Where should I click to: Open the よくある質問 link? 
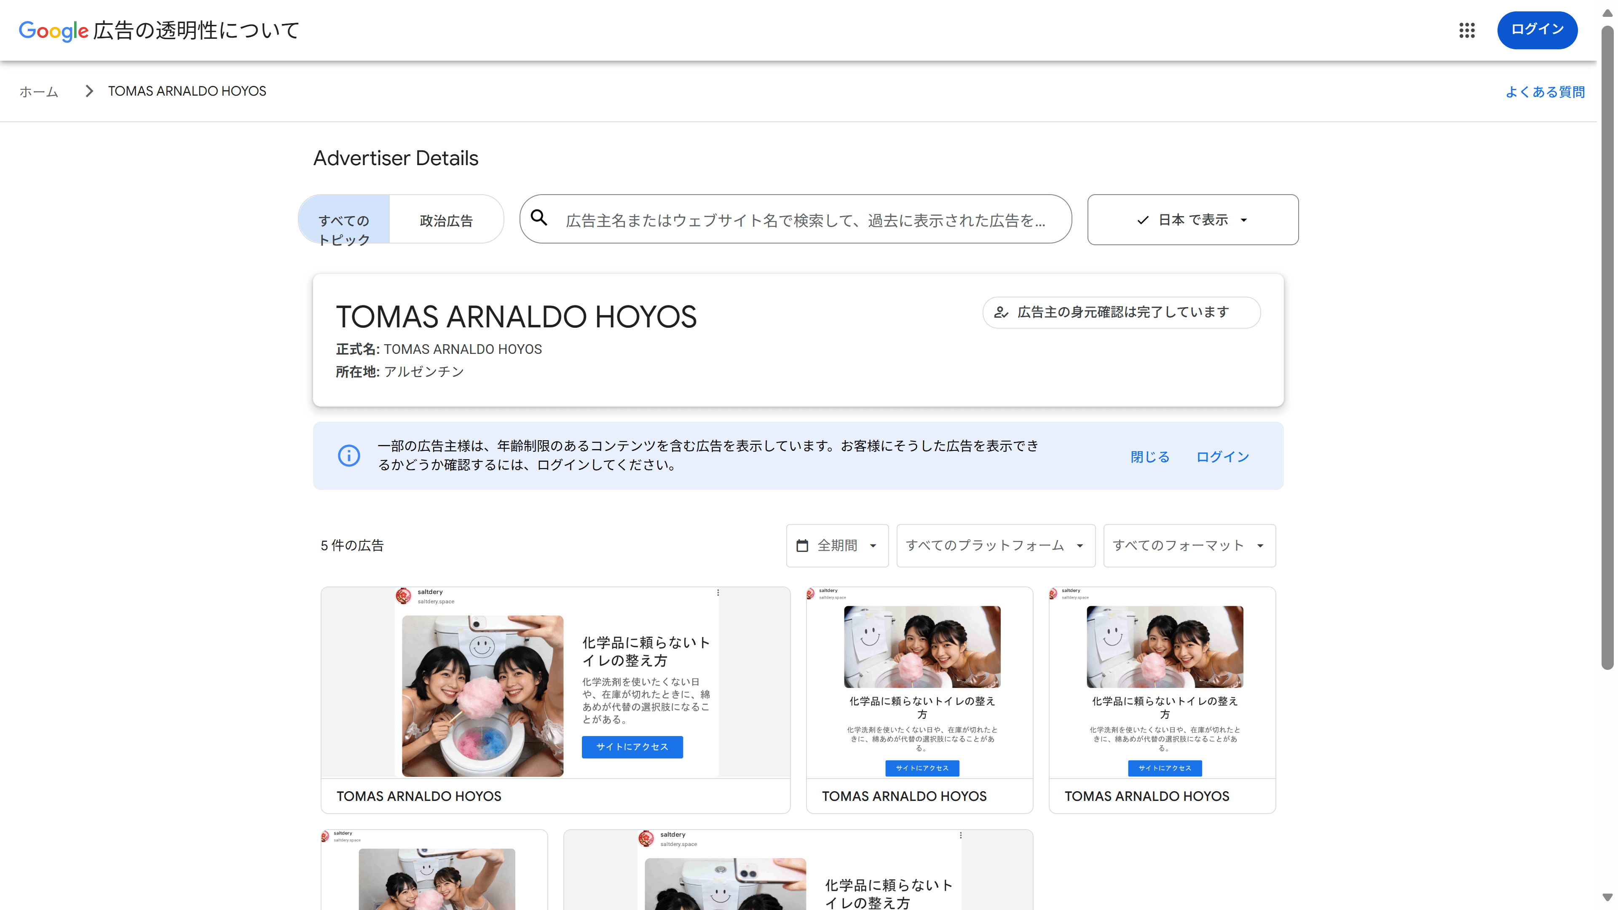pos(1545,92)
